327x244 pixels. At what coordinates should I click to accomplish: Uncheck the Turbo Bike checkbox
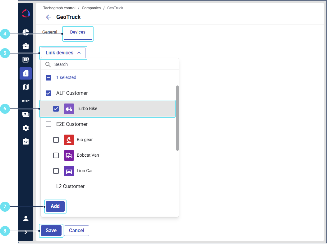(x=56, y=109)
